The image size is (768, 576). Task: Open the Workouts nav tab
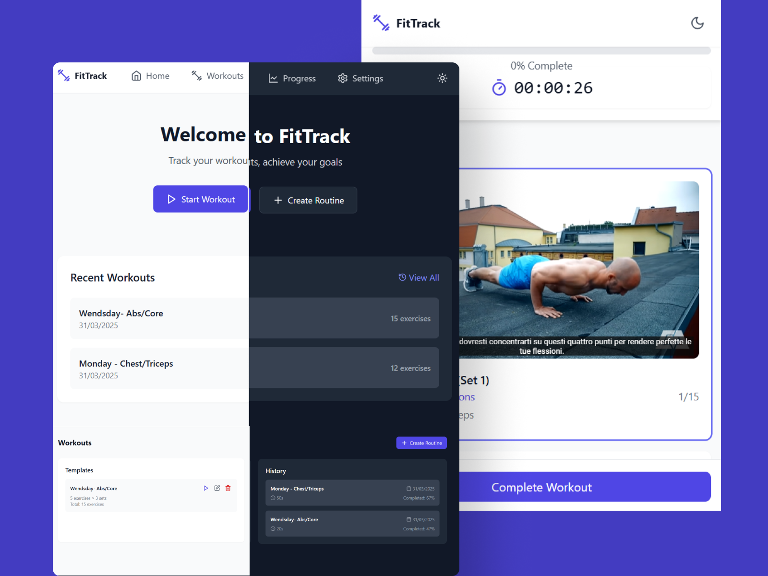point(217,76)
